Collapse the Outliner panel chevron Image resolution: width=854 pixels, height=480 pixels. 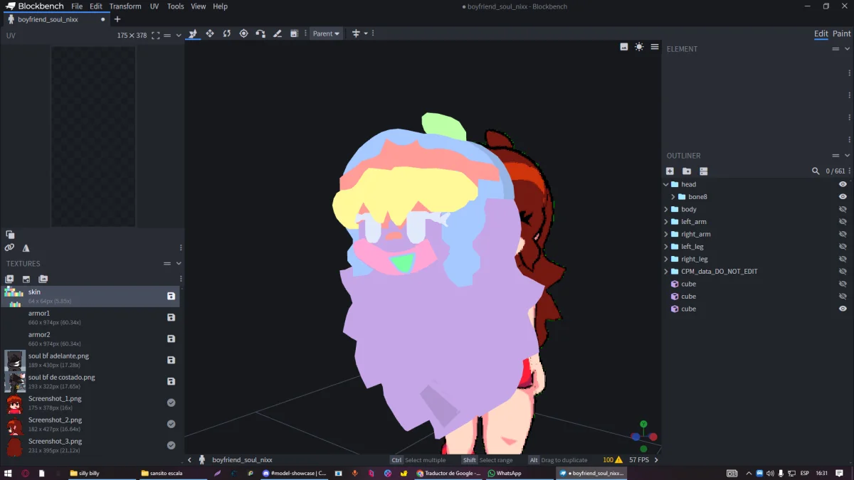847,156
